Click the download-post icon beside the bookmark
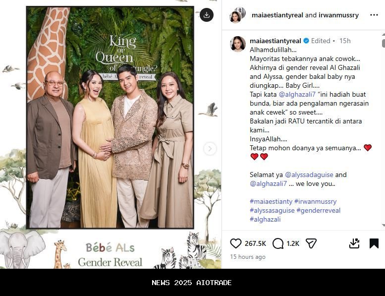This screenshot has width=385, height=296. [x=354, y=243]
